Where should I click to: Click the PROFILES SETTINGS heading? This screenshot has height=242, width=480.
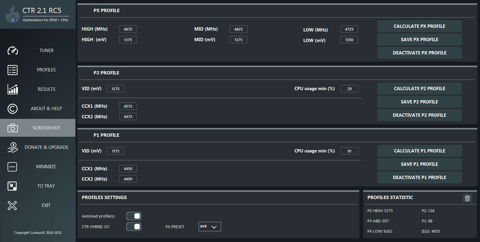tap(104, 198)
